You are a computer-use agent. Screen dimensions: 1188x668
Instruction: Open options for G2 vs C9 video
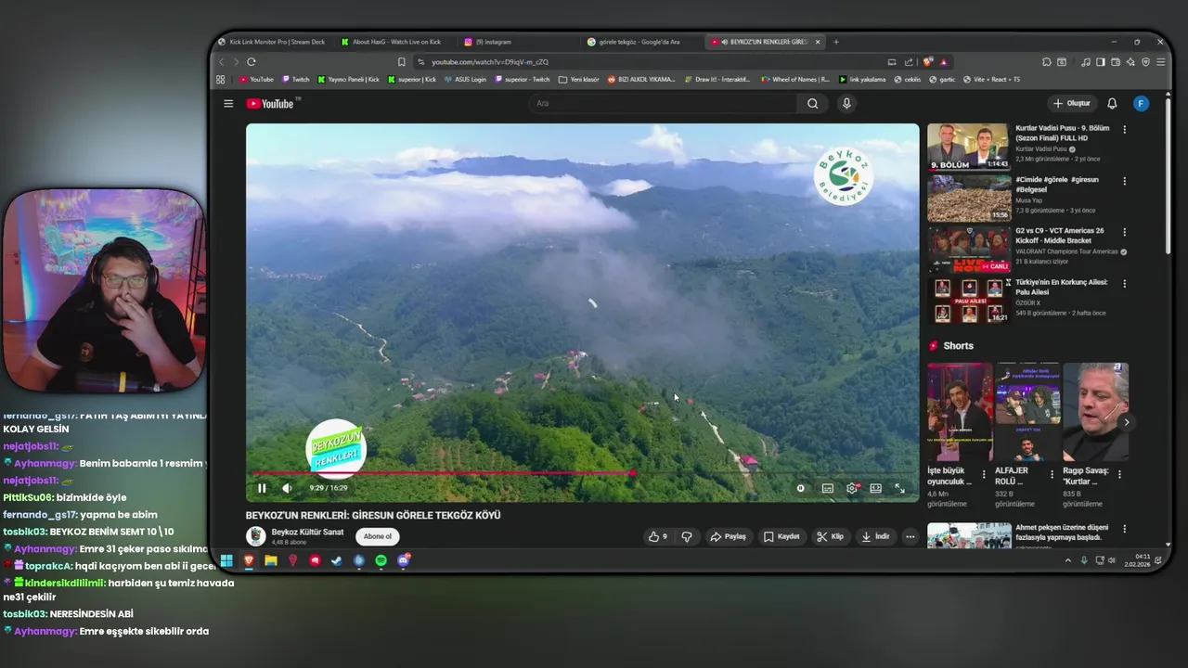[x=1124, y=232]
